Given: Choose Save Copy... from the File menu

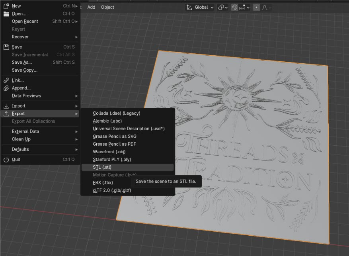Looking at the screenshot, I should click(40, 70).
